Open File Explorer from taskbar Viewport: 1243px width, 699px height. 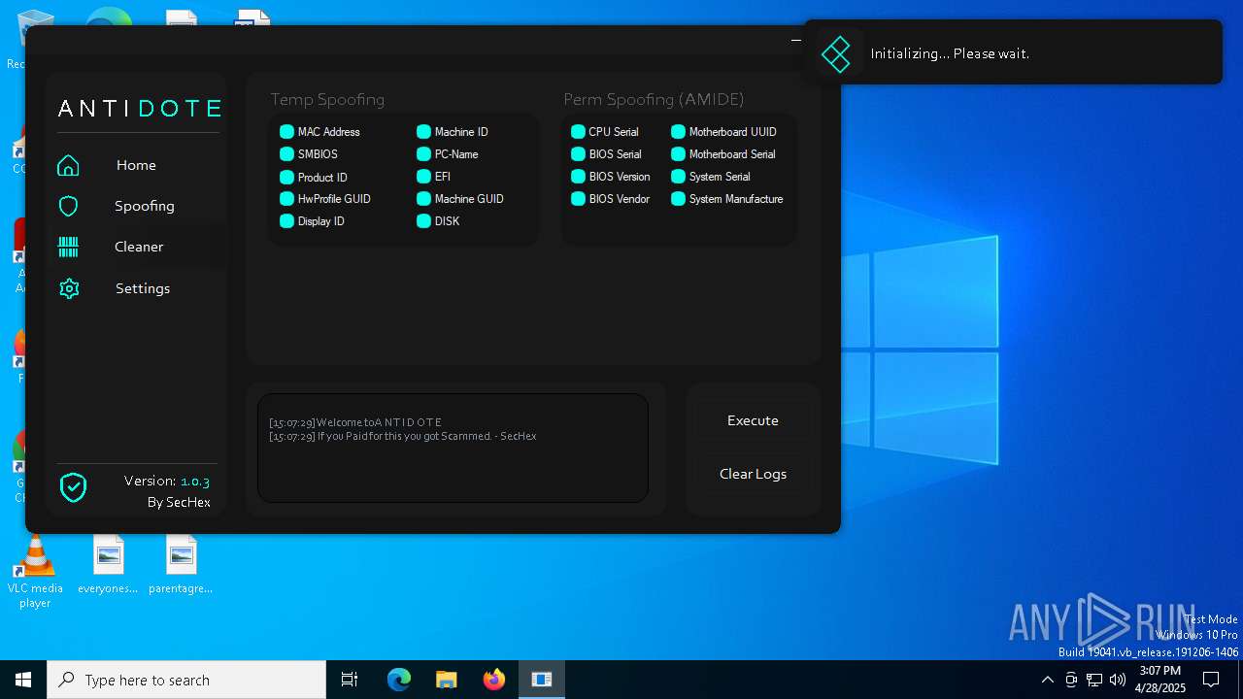tap(446, 680)
